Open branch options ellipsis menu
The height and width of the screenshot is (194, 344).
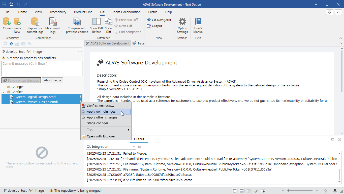coord(80,52)
